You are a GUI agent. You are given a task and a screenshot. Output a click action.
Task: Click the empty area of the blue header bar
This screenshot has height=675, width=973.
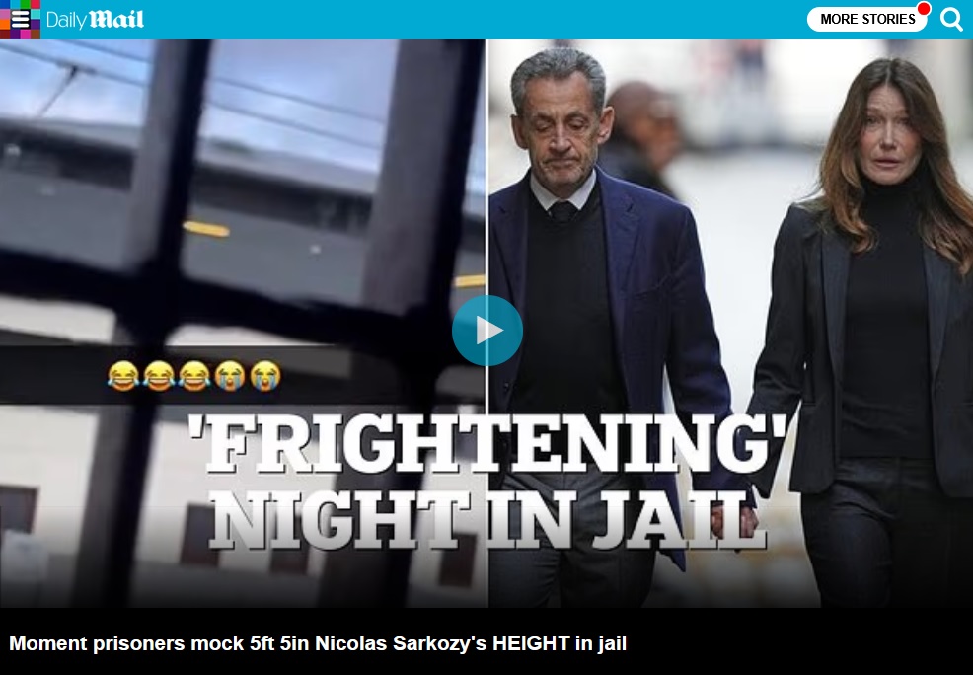coord(472,19)
